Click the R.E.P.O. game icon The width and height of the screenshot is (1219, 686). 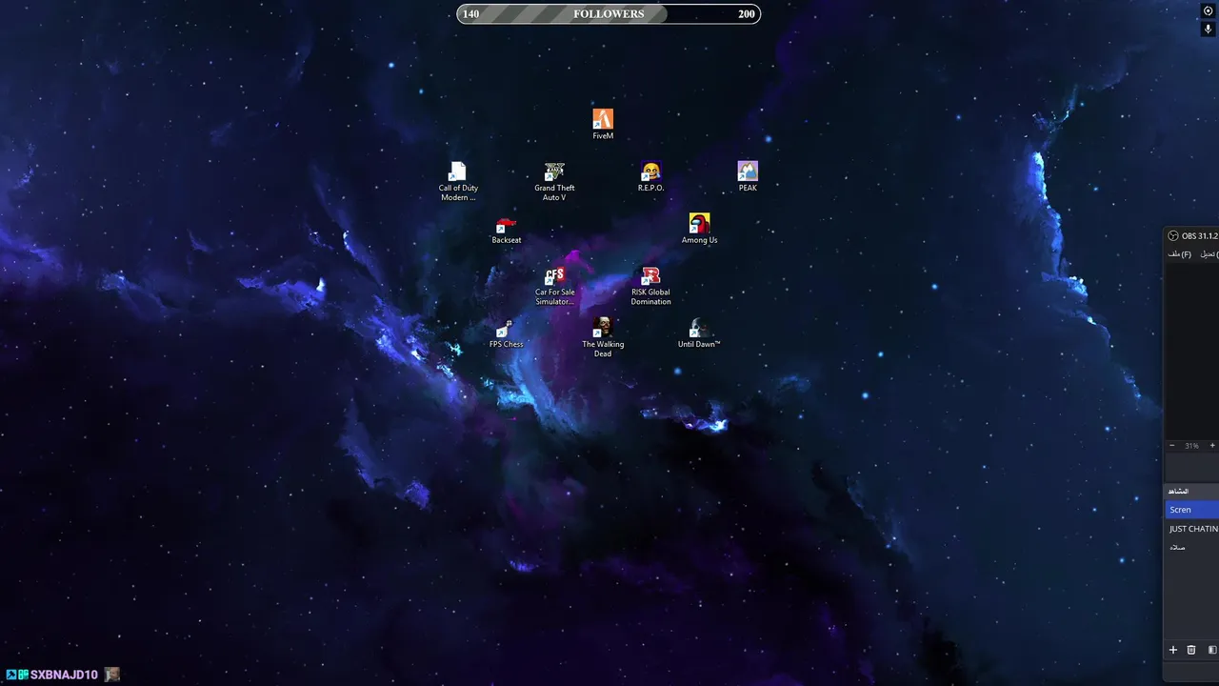[651, 176]
